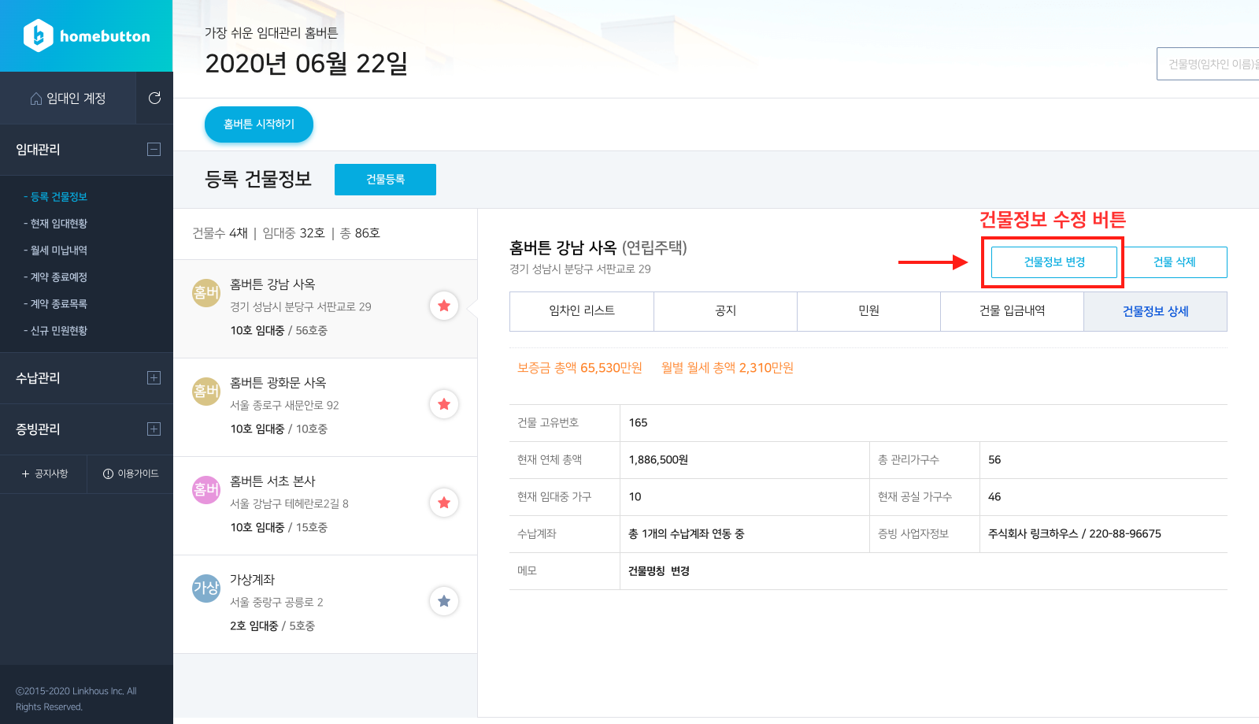Click memo value 건물명칭 변경

[x=659, y=571]
